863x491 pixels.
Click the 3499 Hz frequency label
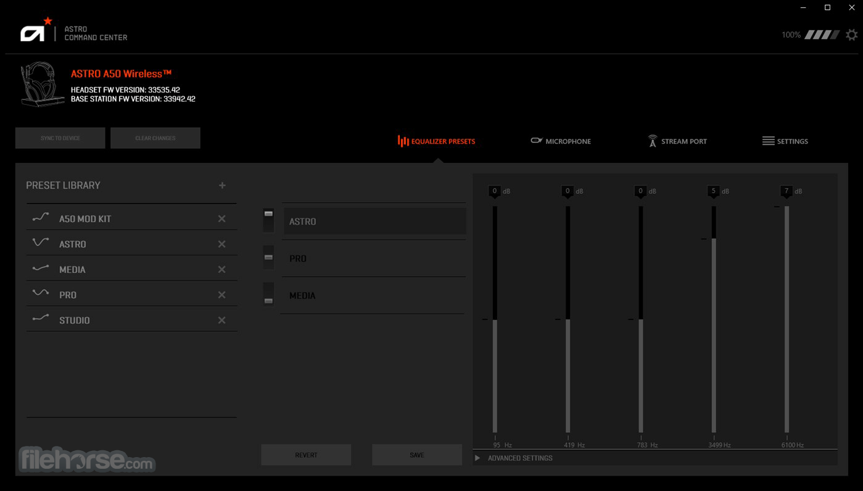pos(719,445)
